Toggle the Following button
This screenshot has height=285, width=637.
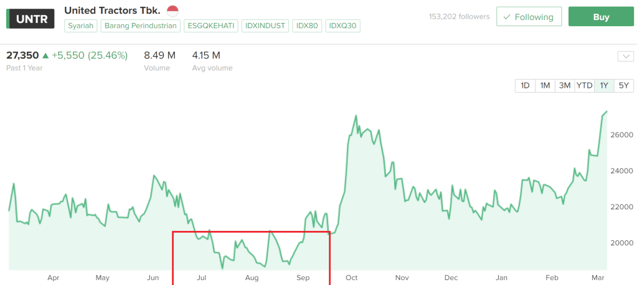pyautogui.click(x=529, y=17)
